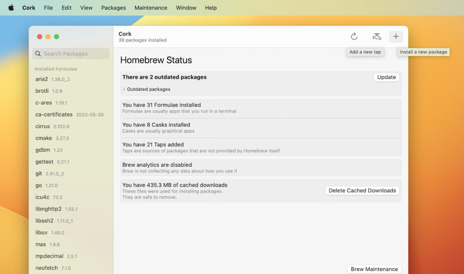Focus the Search Packages field
Viewport: 464px width, 274px height.
pyautogui.click(x=75, y=54)
